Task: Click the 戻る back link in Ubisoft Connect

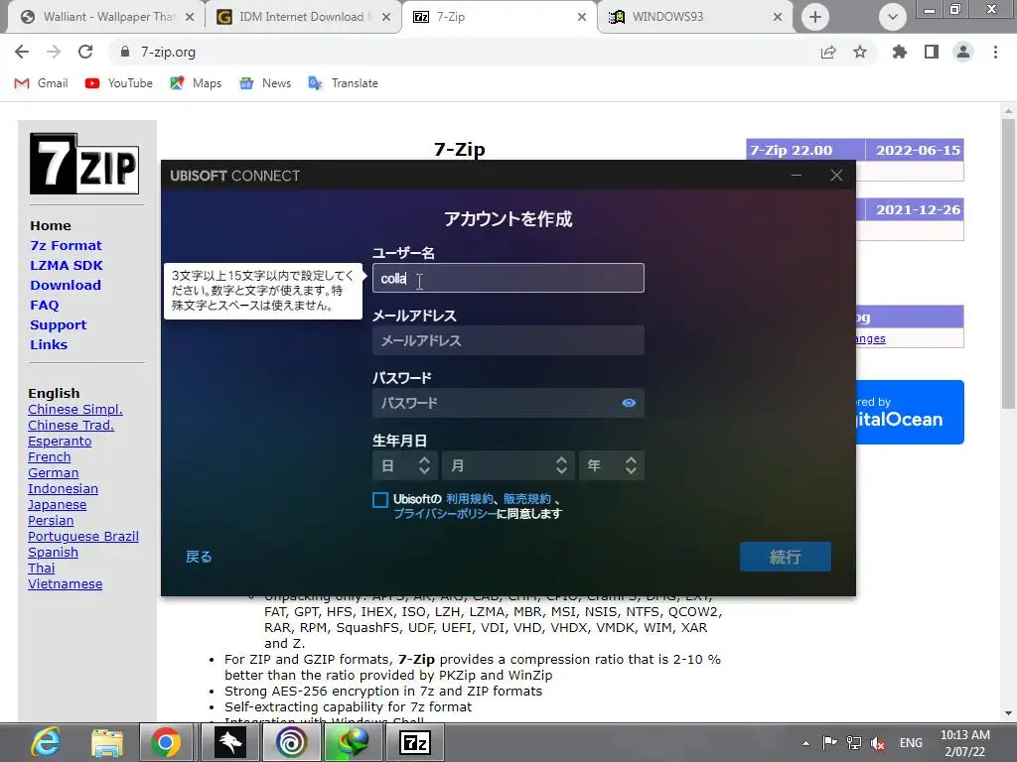Action: [x=199, y=557]
